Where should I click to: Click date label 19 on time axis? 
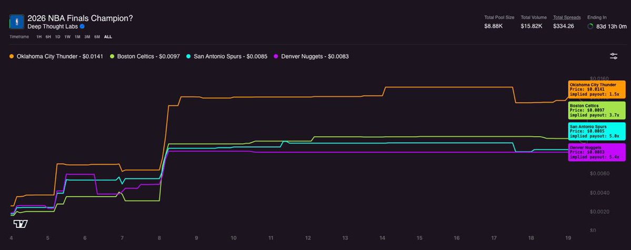coord(568,238)
